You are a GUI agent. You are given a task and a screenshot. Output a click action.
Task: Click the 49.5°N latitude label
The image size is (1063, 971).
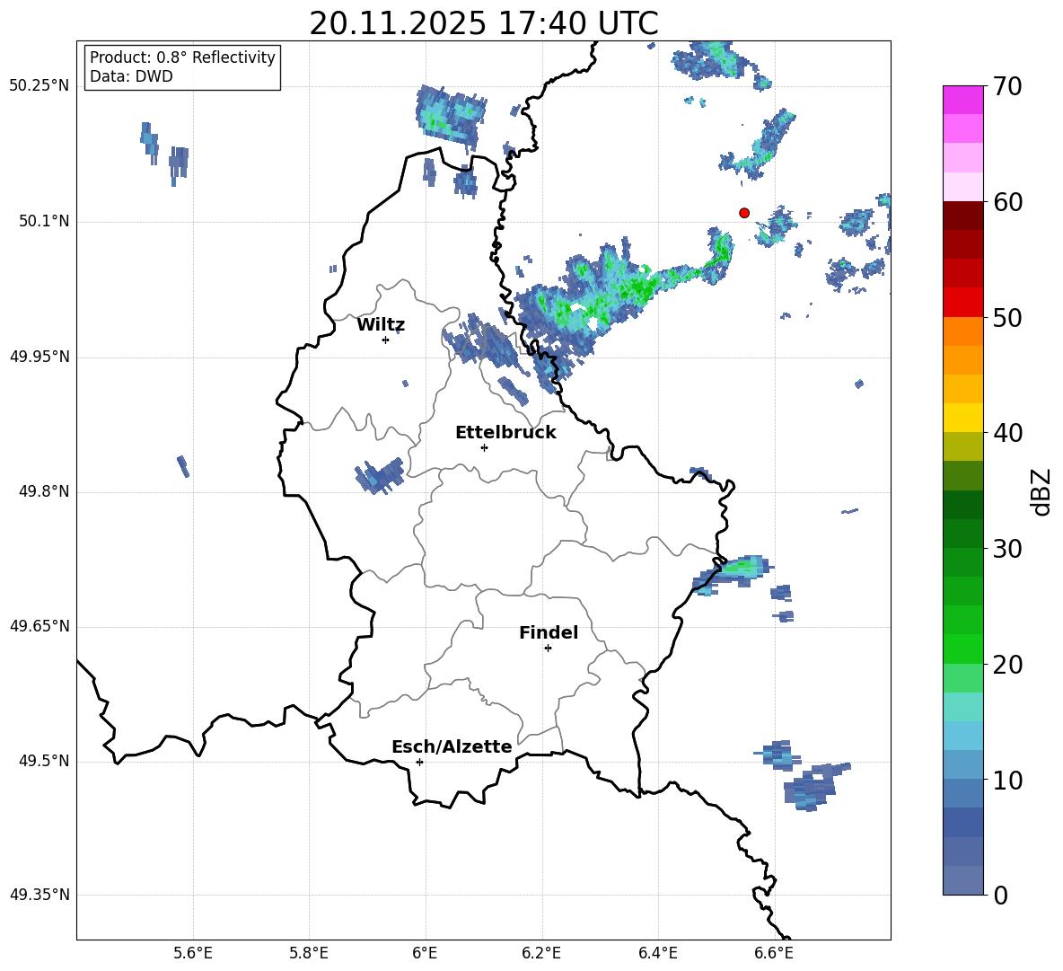(x=45, y=761)
